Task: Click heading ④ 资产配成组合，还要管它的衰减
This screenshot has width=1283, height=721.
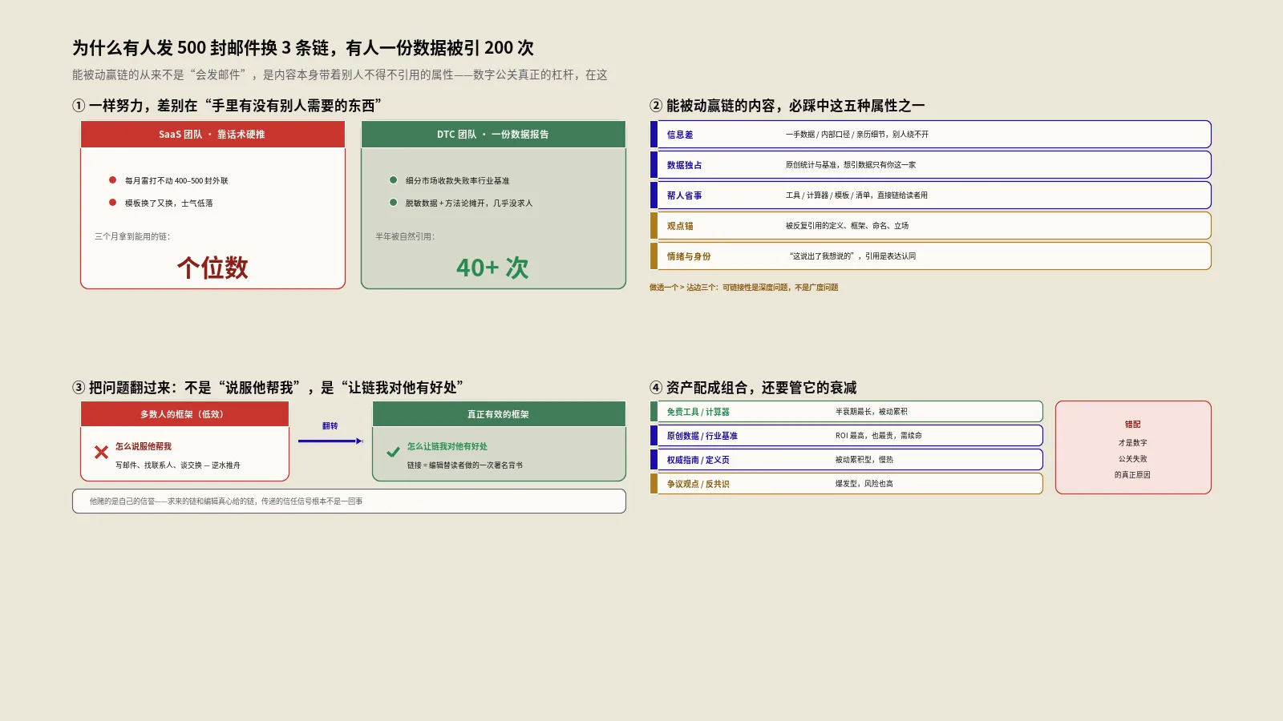Action: pyautogui.click(x=754, y=388)
